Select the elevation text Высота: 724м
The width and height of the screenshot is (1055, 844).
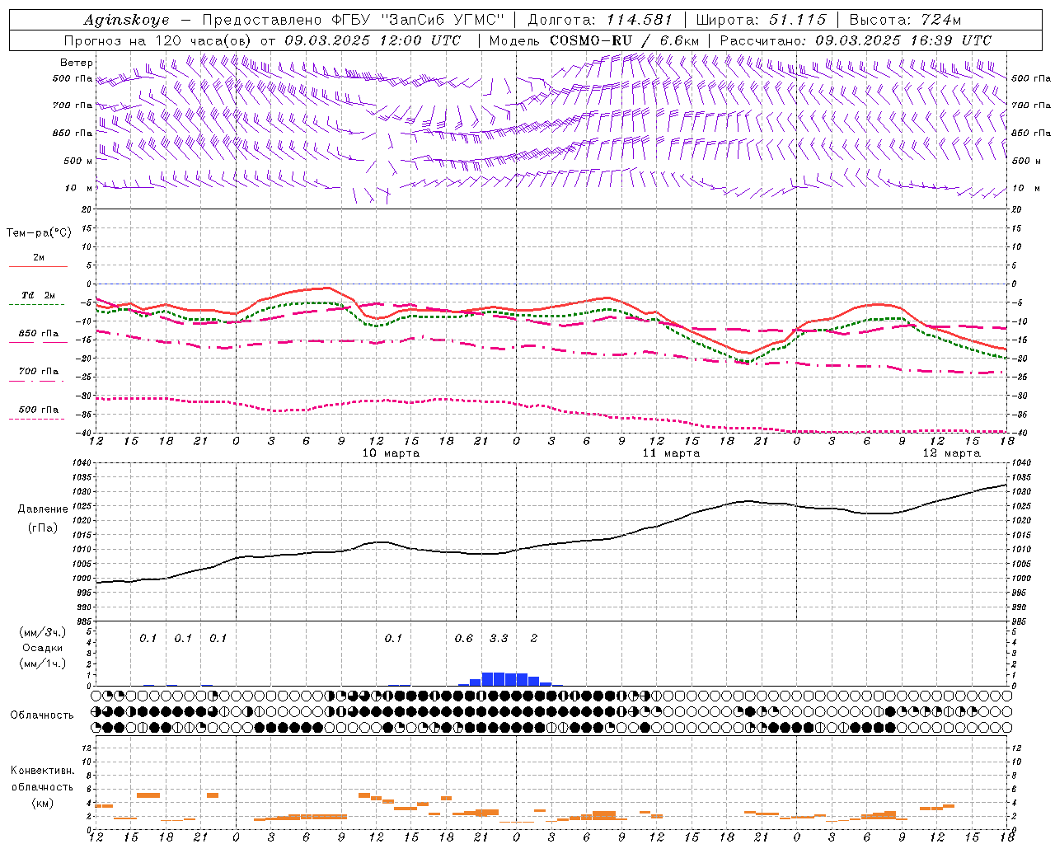click(x=905, y=20)
